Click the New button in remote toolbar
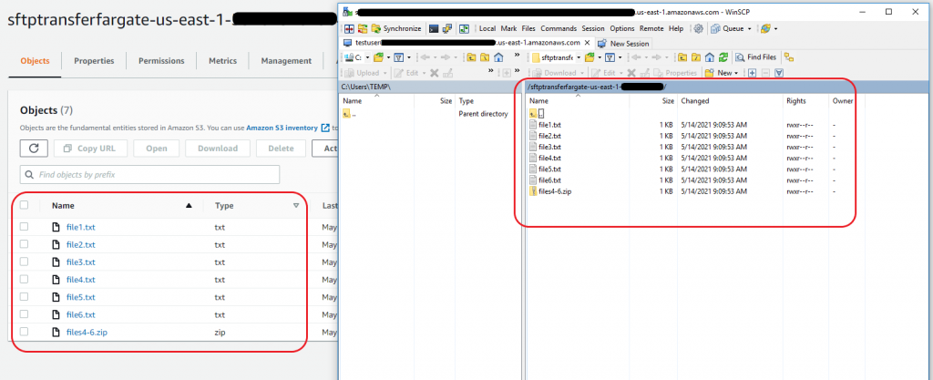 (719, 73)
